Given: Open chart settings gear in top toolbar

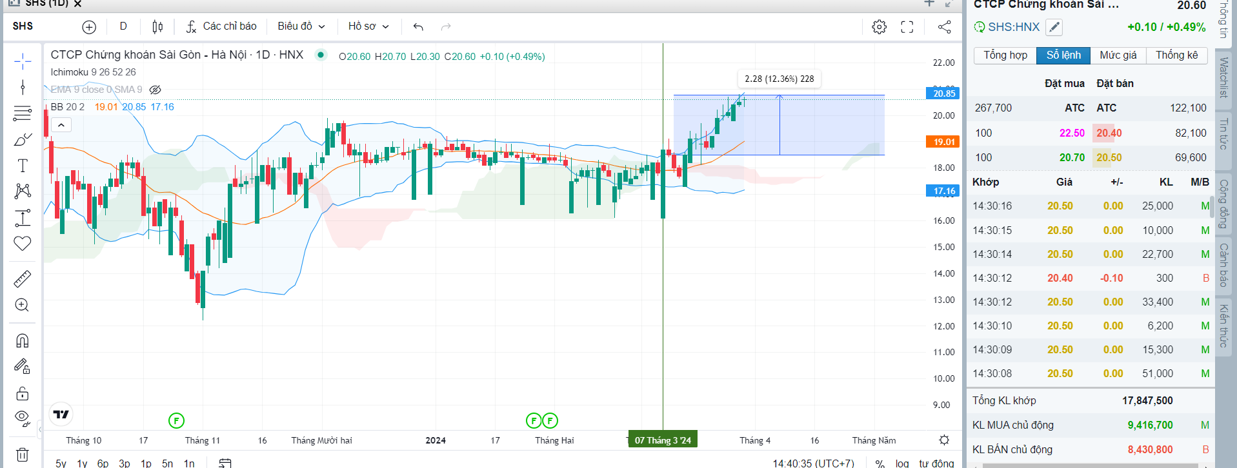Looking at the screenshot, I should [x=879, y=27].
